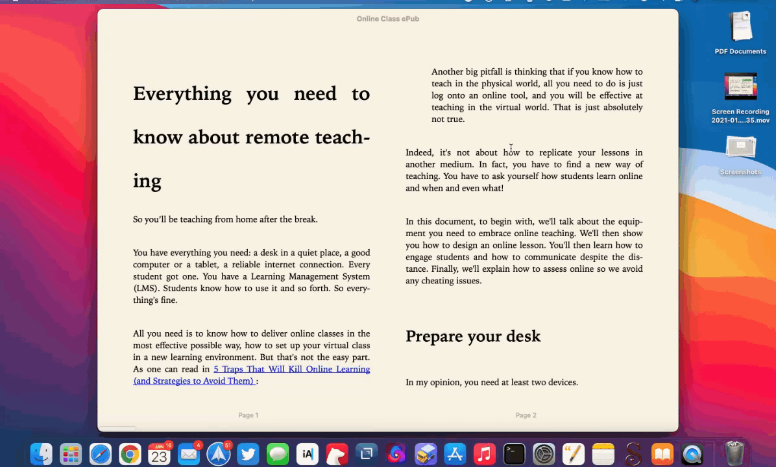
Task: Launch Finder from the Dock
Action: click(x=42, y=455)
